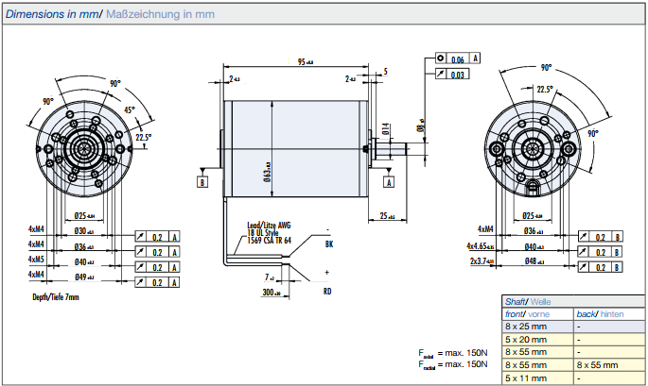Image resolution: width=648 pixels, height=386 pixels.
Task: Select the 'Dimensions in mm' heading
Action: (x=51, y=15)
